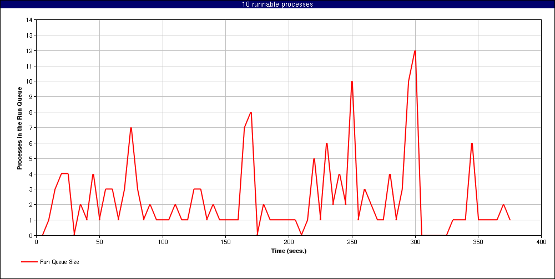Click x-axis tick label '250'

click(352, 242)
